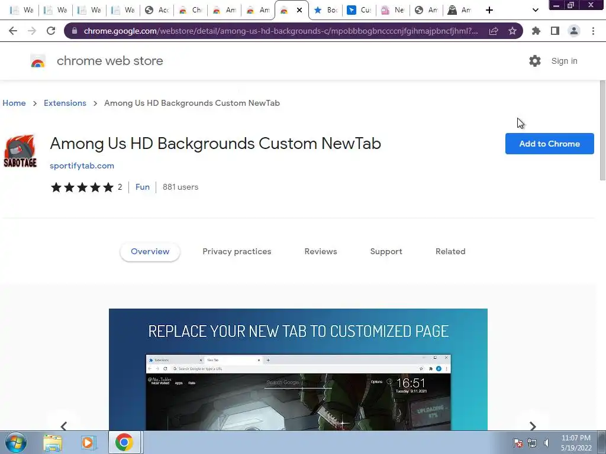This screenshot has height=454, width=606.
Task: Click Sign in link
Action: point(564,61)
